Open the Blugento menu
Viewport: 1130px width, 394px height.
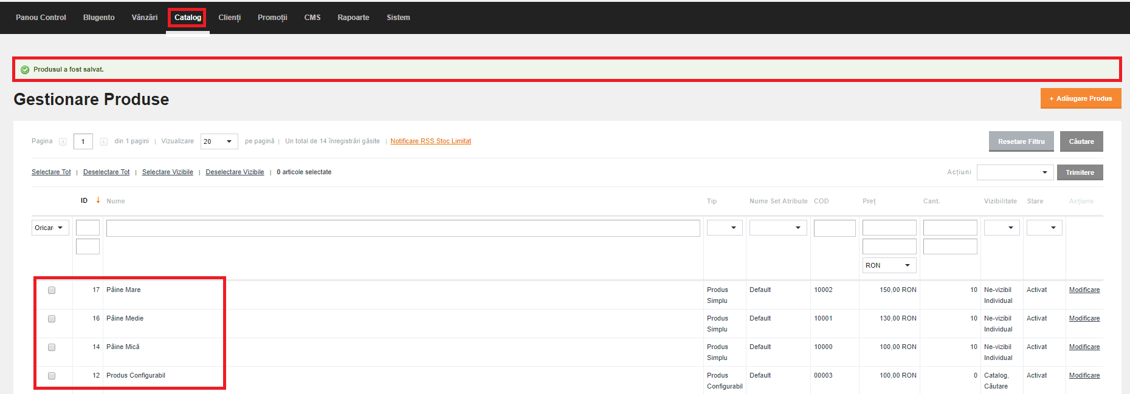coord(99,18)
